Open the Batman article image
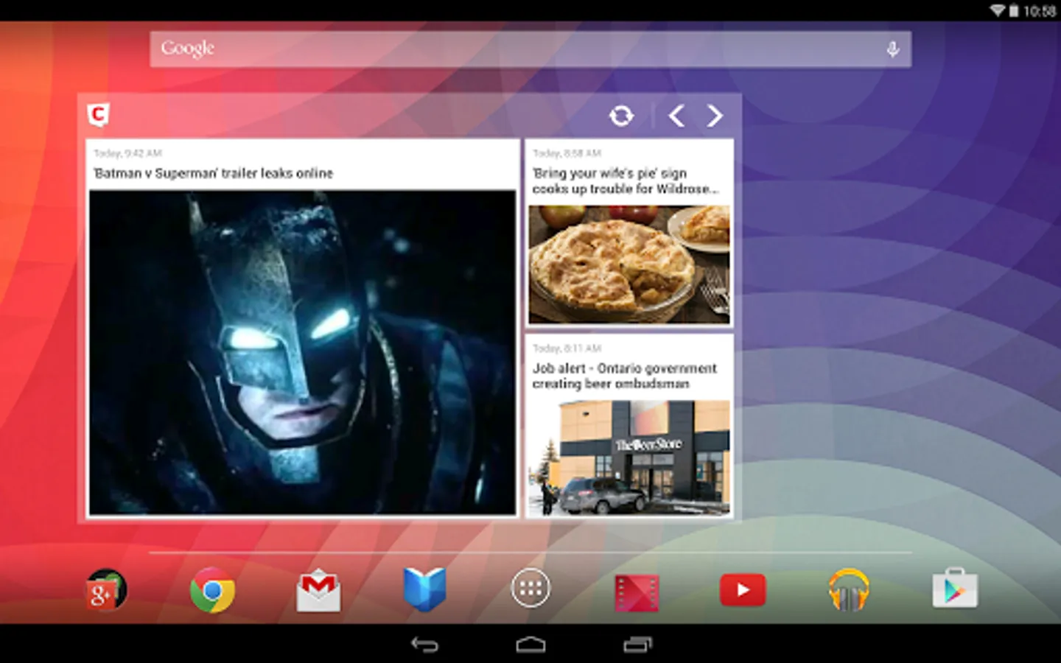This screenshot has width=1061, height=663. click(302, 352)
